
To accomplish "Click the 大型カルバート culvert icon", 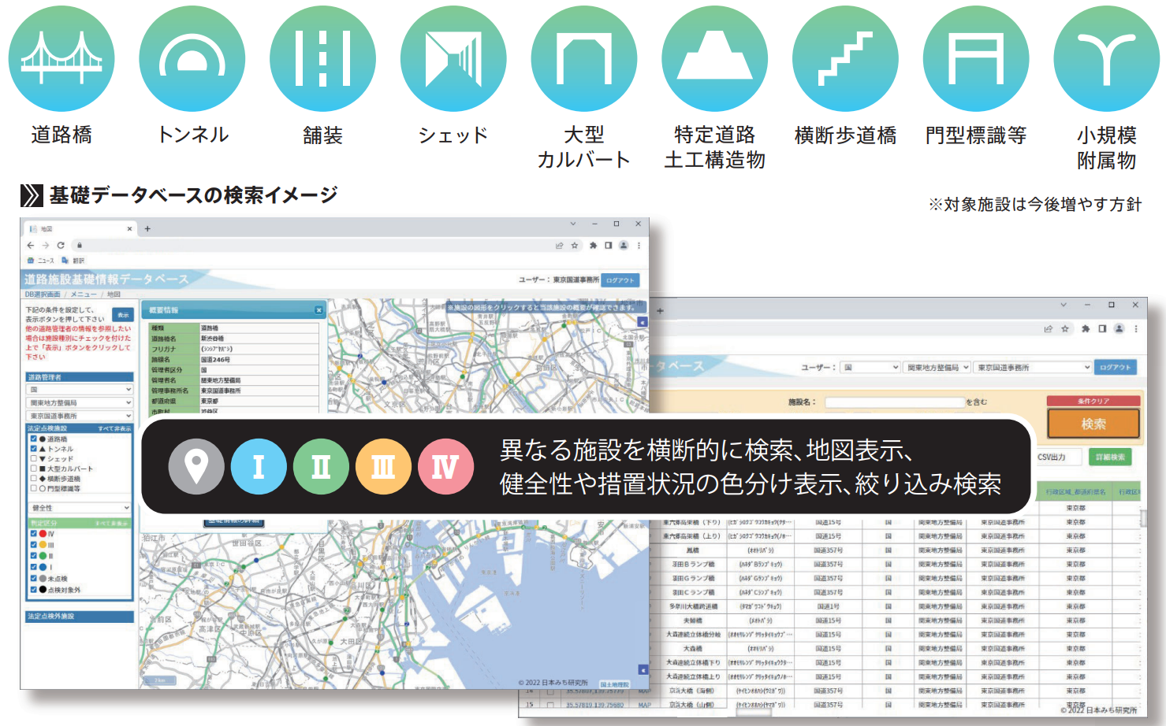I will pos(584,59).
